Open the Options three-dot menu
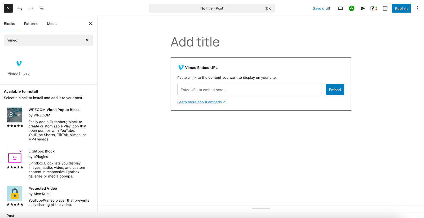This screenshot has width=424, height=218. (x=417, y=8)
